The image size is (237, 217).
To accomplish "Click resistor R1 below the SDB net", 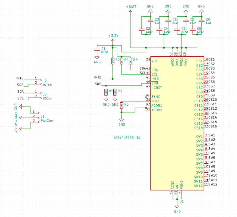I will [x=106, y=92].
